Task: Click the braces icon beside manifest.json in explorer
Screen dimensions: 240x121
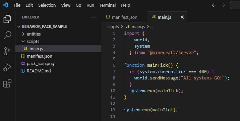Action: 23,56
